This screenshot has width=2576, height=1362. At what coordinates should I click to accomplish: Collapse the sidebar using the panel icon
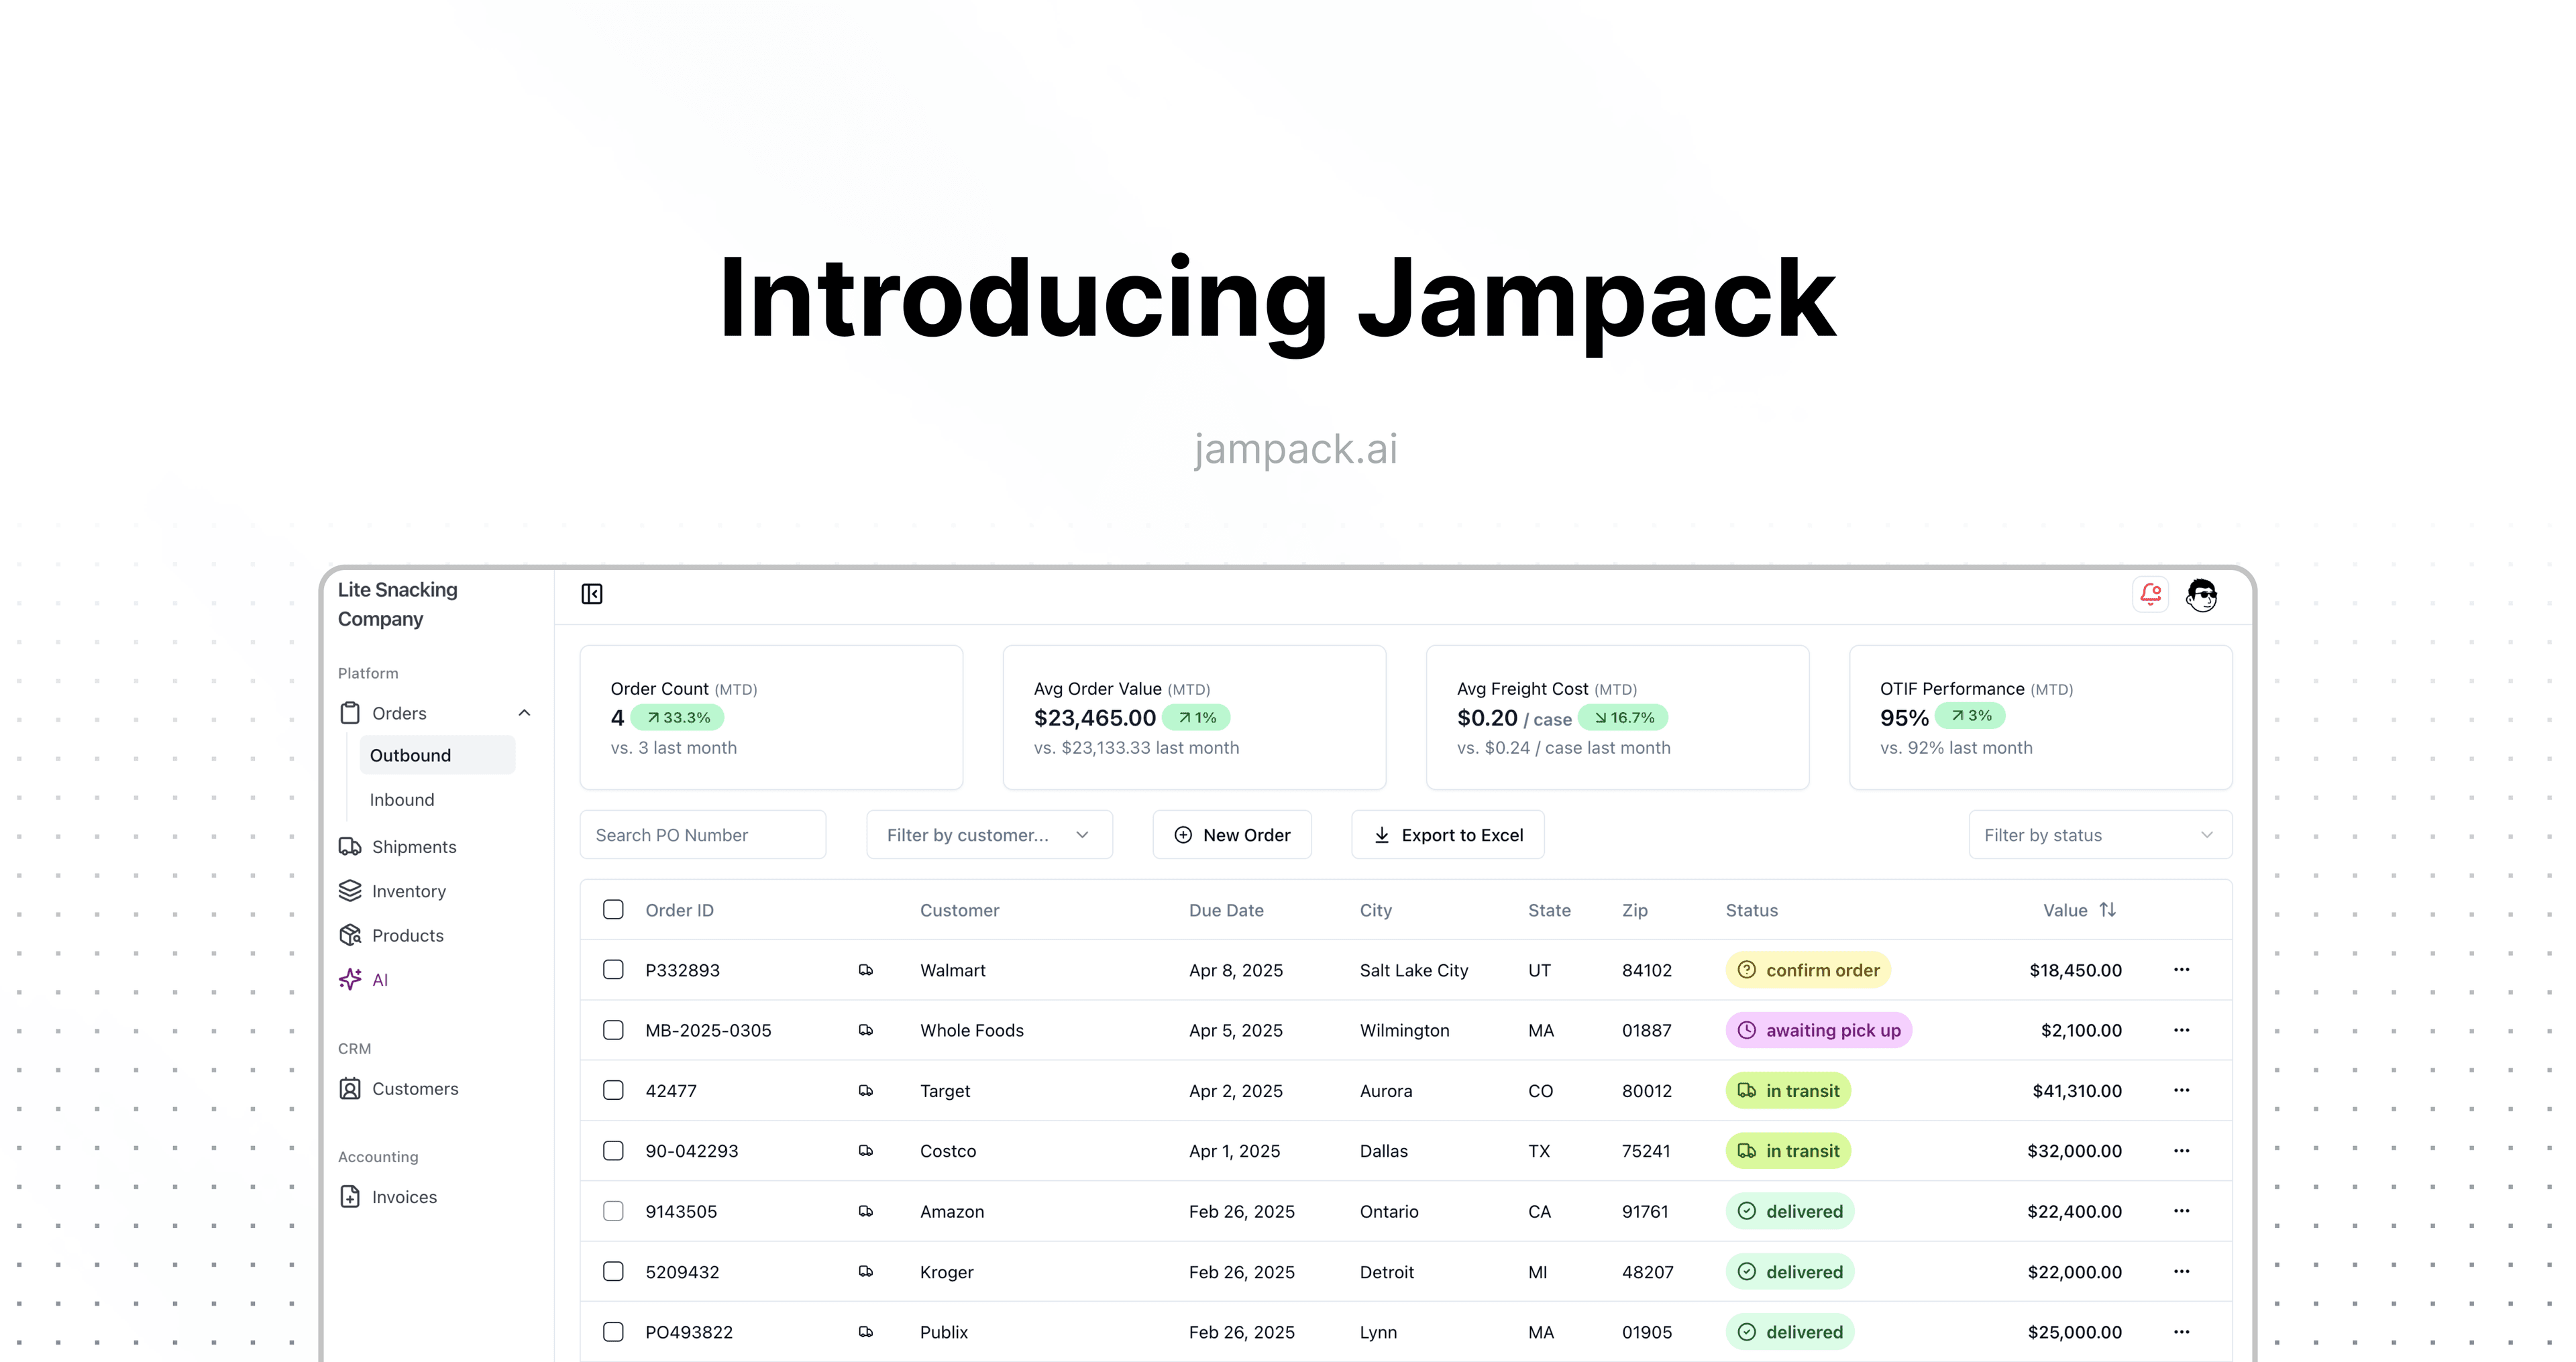click(x=591, y=593)
